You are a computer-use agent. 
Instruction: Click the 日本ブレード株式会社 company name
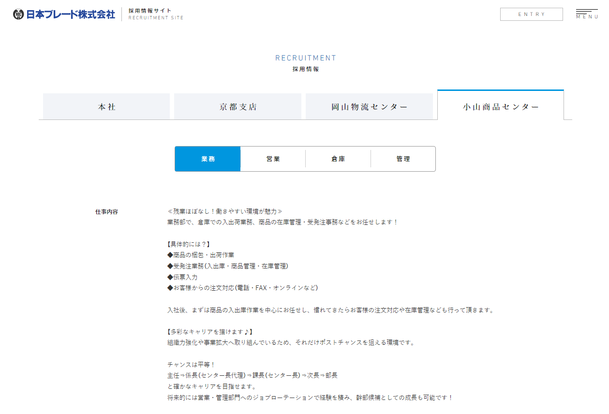tap(71, 15)
